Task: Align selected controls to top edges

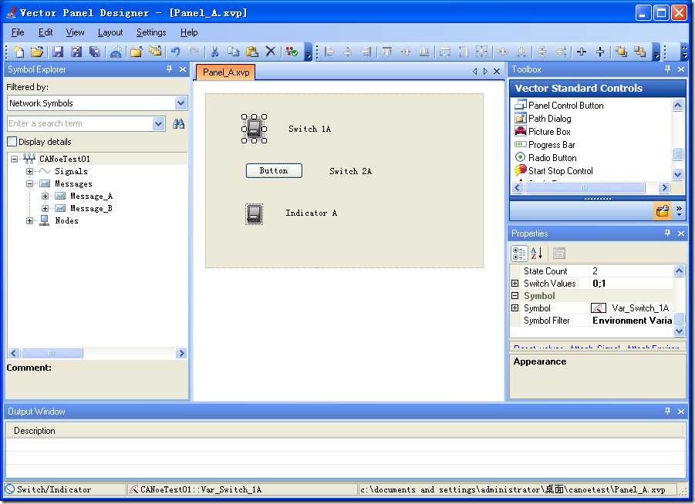Action: click(387, 52)
